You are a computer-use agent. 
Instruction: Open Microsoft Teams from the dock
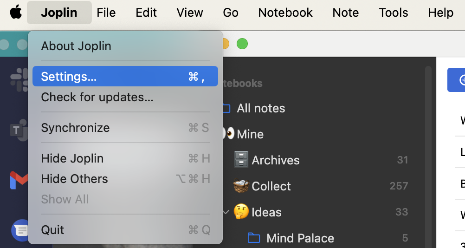(19, 130)
